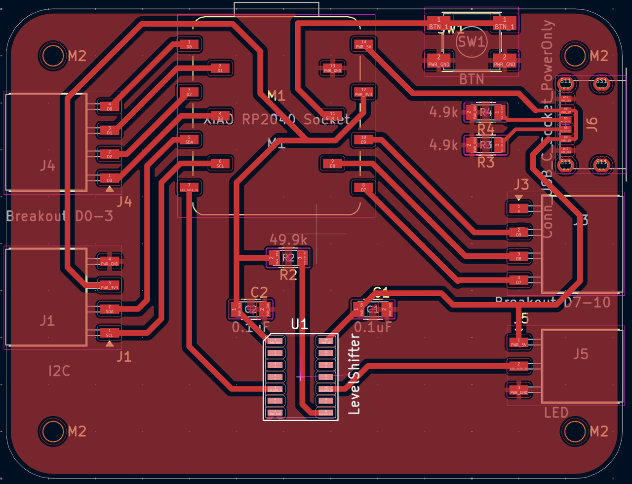This screenshot has width=632, height=484.
Task: Select J5 connector pad 3 PWR_GND
Action: tap(519, 390)
